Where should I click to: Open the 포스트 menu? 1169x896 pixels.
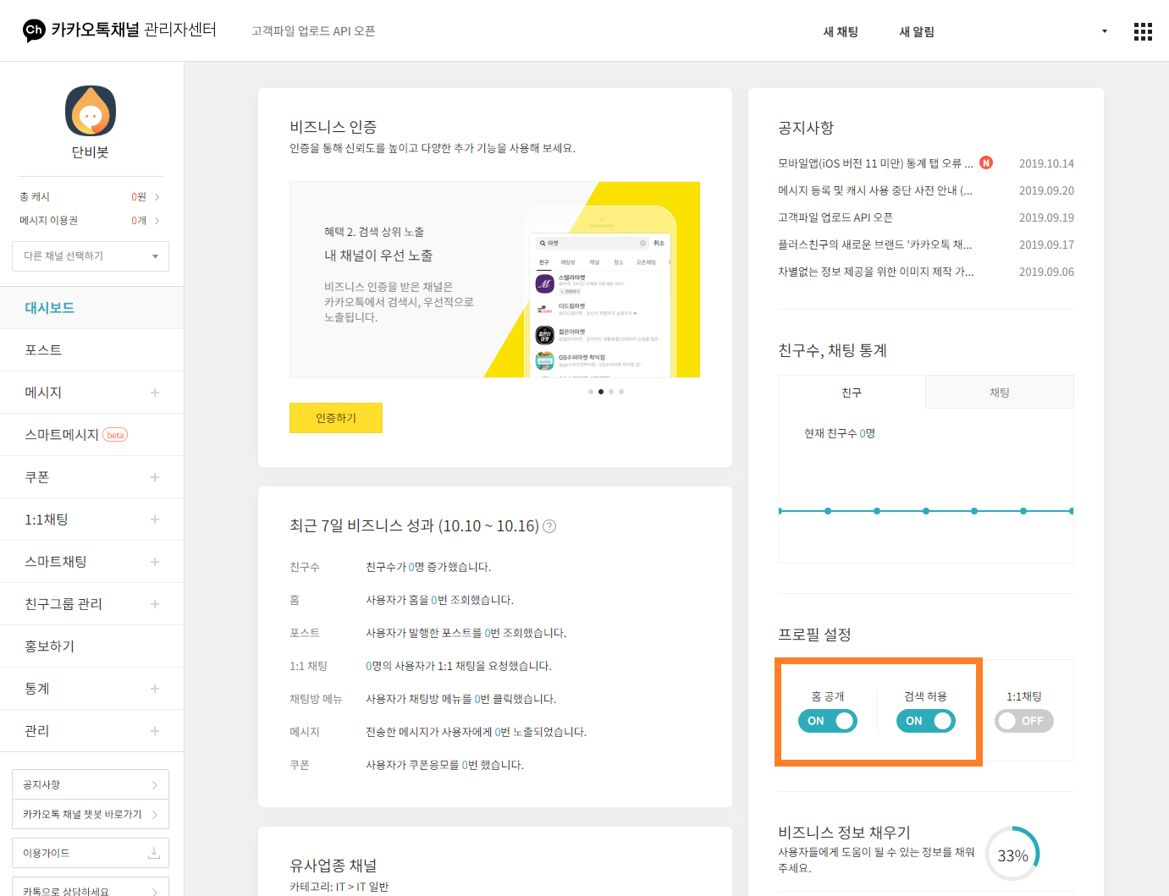pyautogui.click(x=91, y=350)
